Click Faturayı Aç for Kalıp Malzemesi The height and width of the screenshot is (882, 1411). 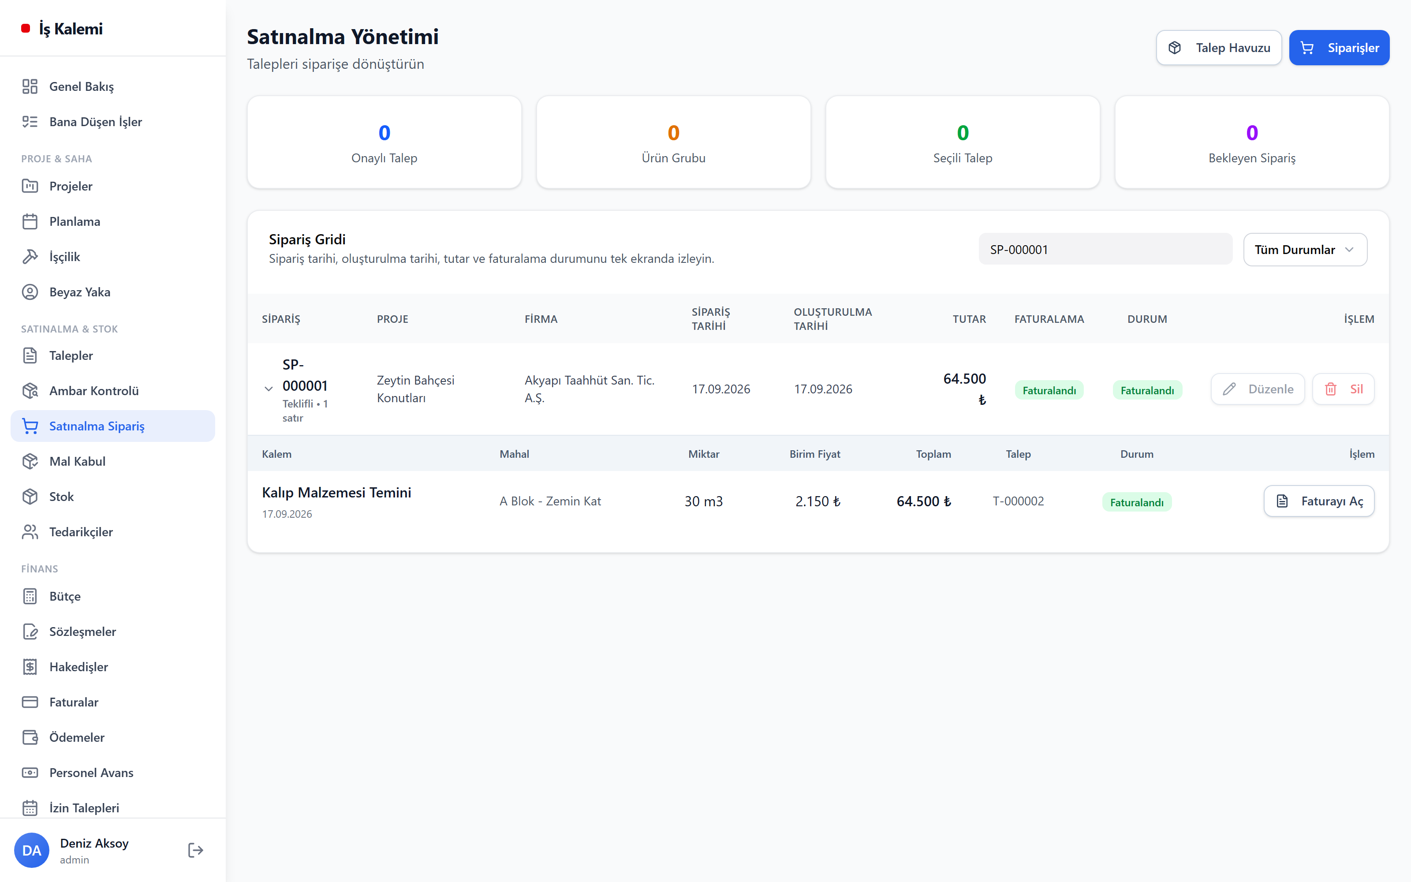click(1319, 501)
